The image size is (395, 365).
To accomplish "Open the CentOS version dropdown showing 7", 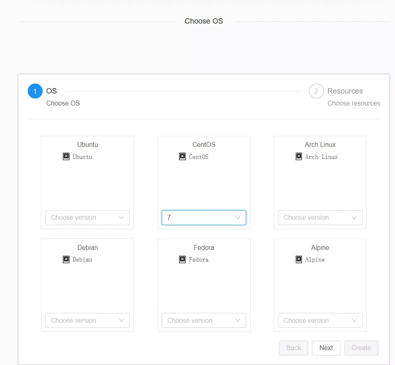I will (x=204, y=218).
